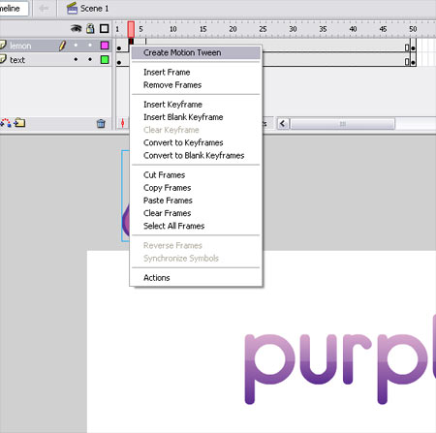
Task: Click frame 50 on timeline ruler
Action: click(413, 29)
